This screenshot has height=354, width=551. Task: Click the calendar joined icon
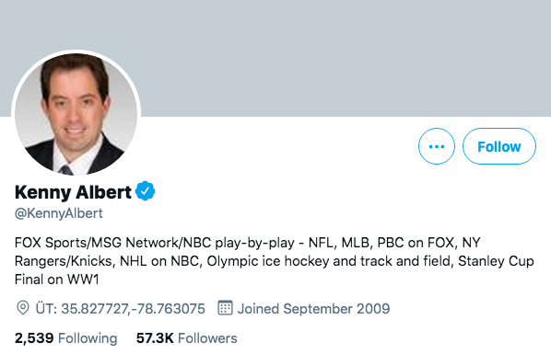click(225, 308)
